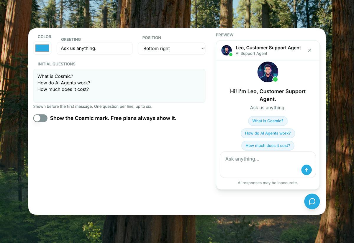354x243 pixels.
Task: Click the AI responses may be inaccurate notice
Action: tap(268, 183)
